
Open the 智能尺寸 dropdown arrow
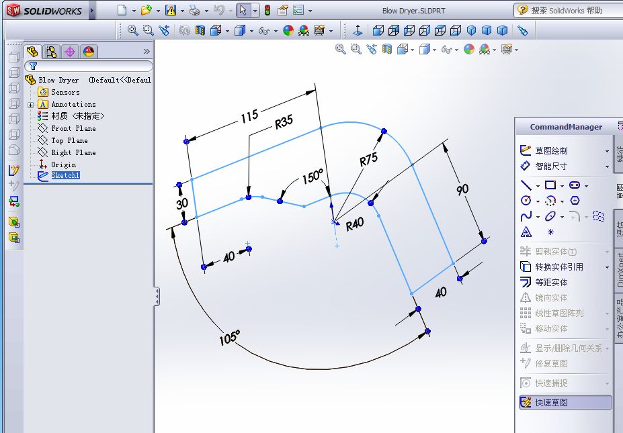coord(608,166)
